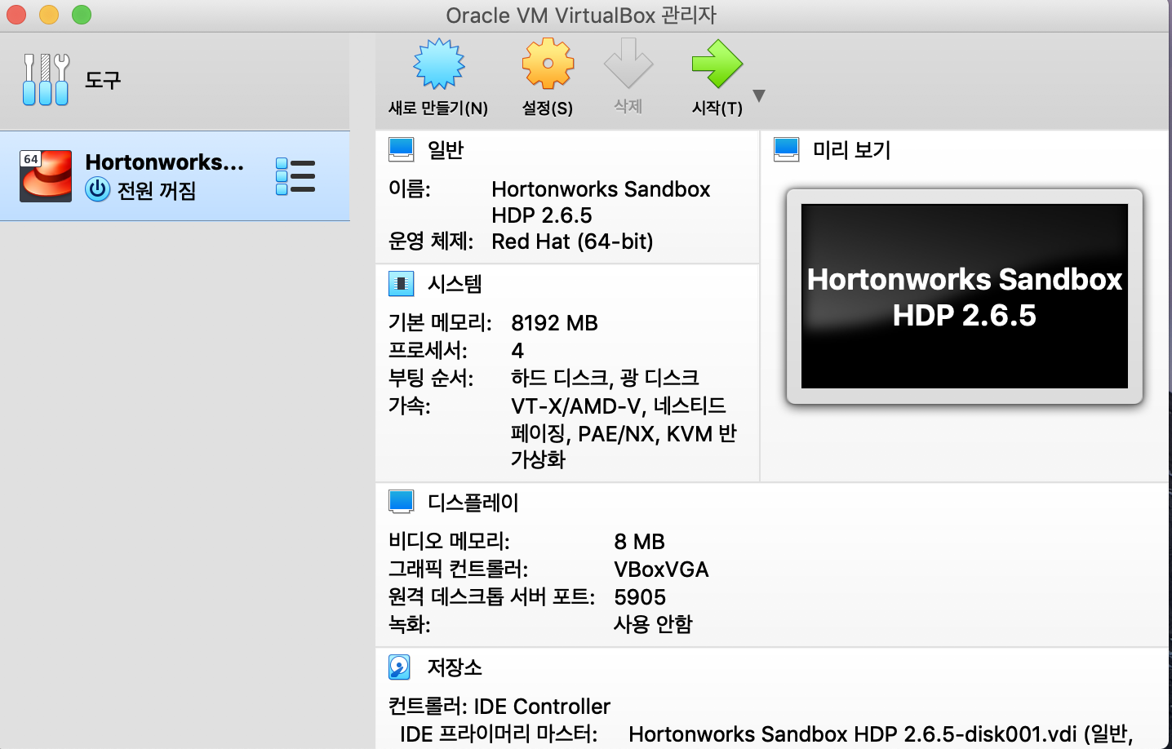Open 설정(S) settings gear icon
This screenshot has width=1172, height=749.
(x=548, y=64)
